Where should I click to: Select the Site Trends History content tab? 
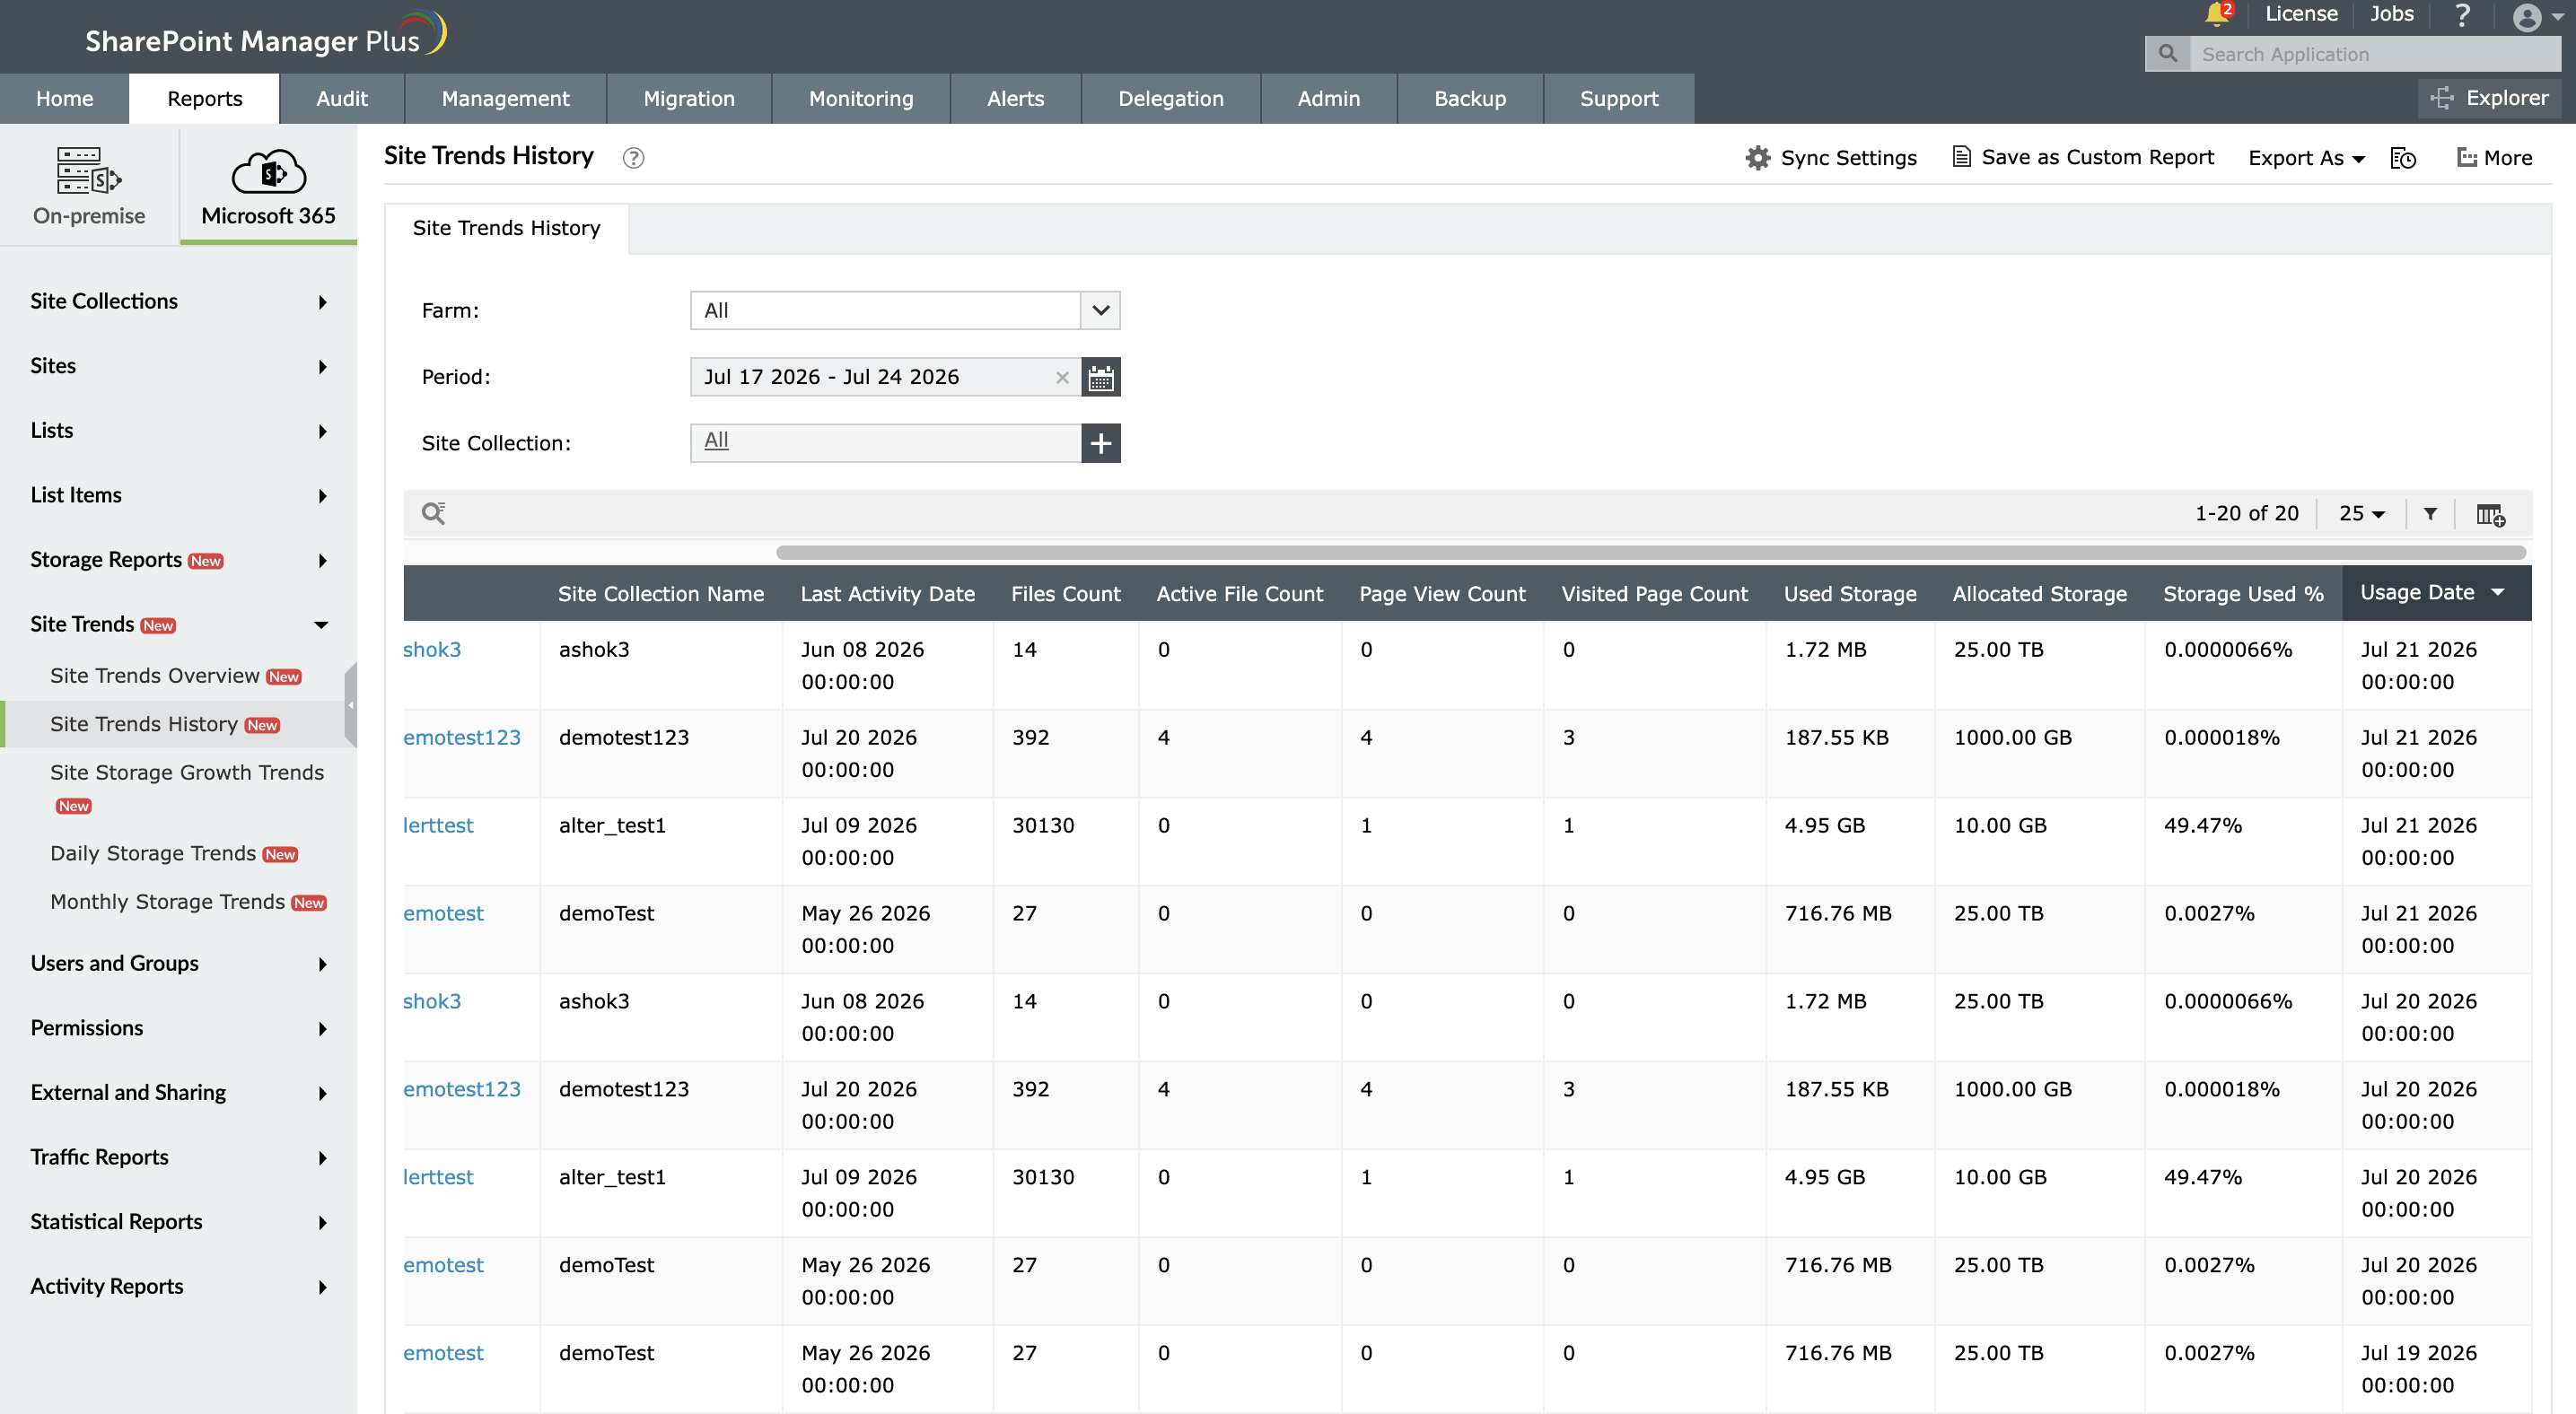(x=506, y=228)
